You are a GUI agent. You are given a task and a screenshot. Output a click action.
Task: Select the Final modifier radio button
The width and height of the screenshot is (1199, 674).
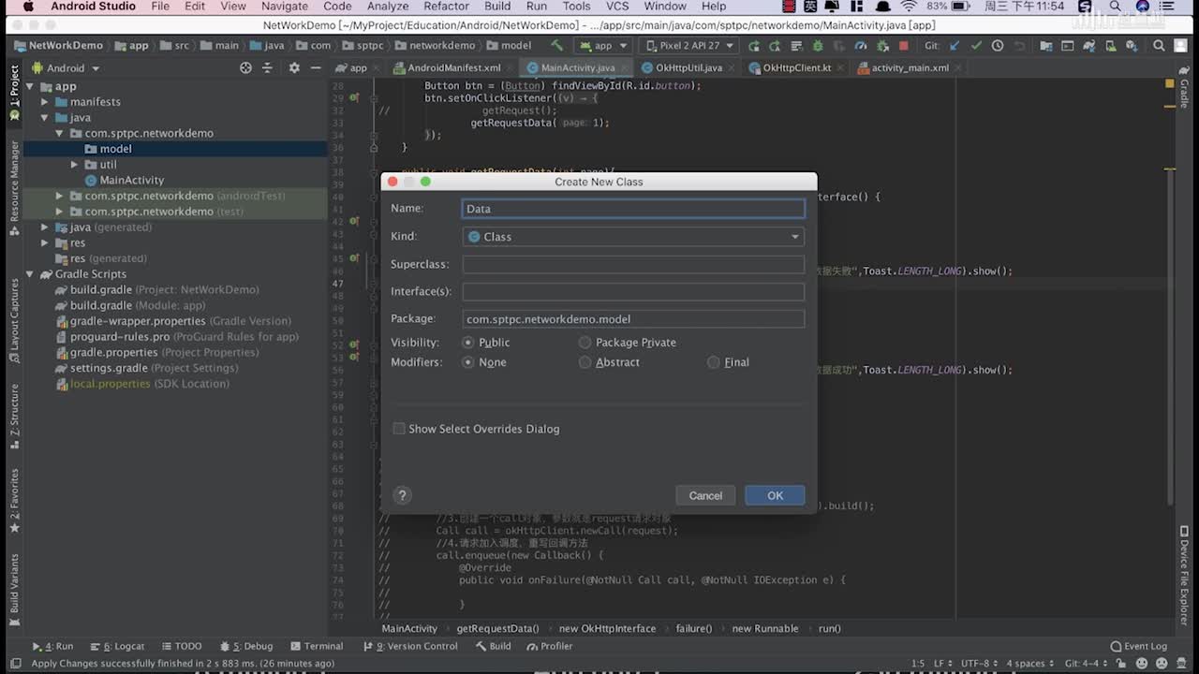coord(714,362)
